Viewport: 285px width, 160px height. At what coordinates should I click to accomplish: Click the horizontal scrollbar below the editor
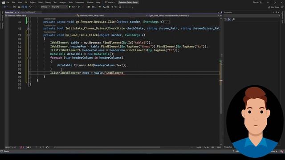coord(108,147)
